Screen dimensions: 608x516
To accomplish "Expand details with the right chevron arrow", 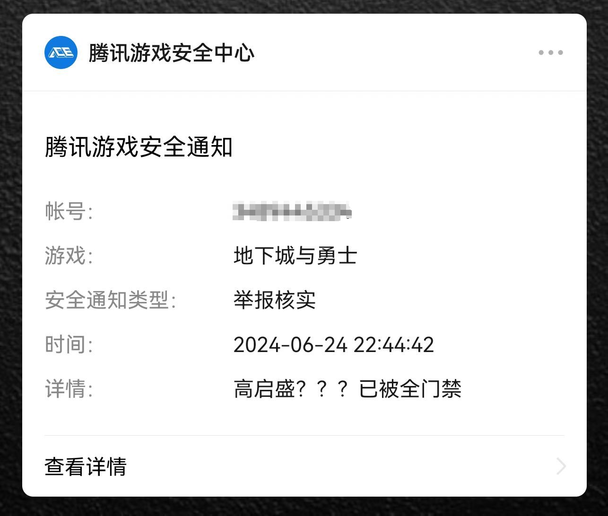I will click(x=561, y=466).
